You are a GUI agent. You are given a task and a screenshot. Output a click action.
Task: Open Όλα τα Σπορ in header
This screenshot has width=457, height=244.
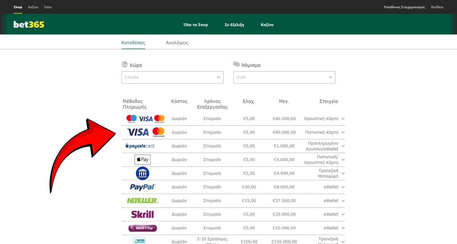point(196,25)
